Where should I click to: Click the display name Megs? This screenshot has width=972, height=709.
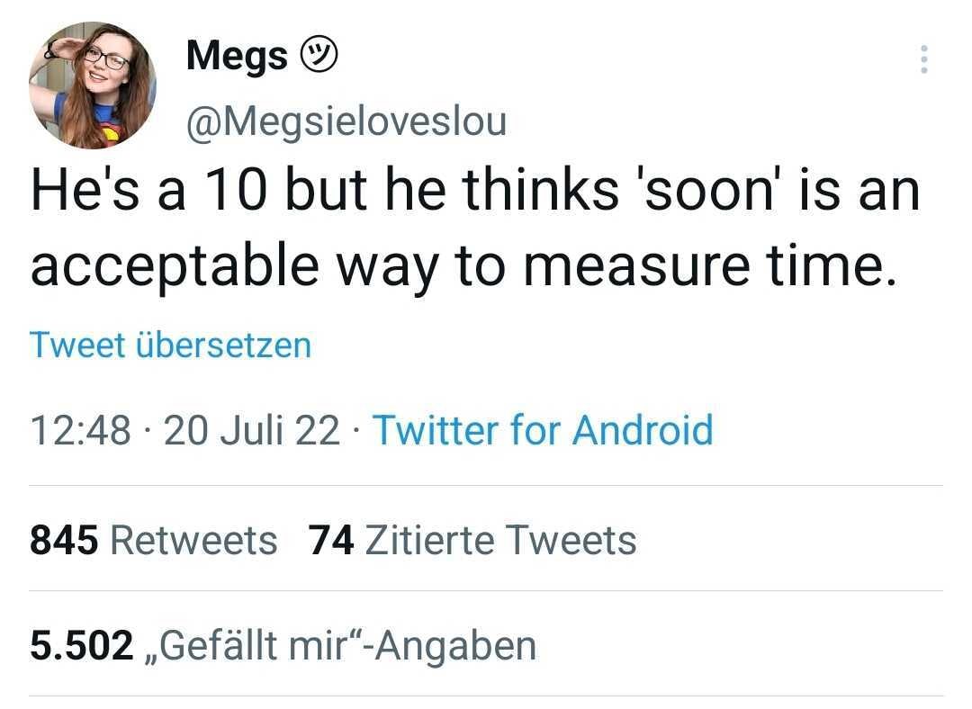click(x=236, y=58)
